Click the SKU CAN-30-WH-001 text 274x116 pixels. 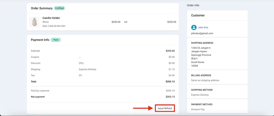tap(54, 26)
